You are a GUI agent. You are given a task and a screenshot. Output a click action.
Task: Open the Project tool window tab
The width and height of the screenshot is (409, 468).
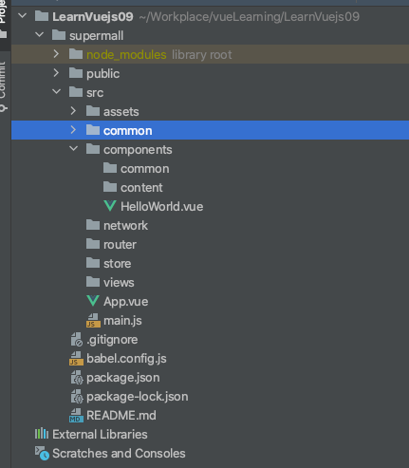click(3, 19)
